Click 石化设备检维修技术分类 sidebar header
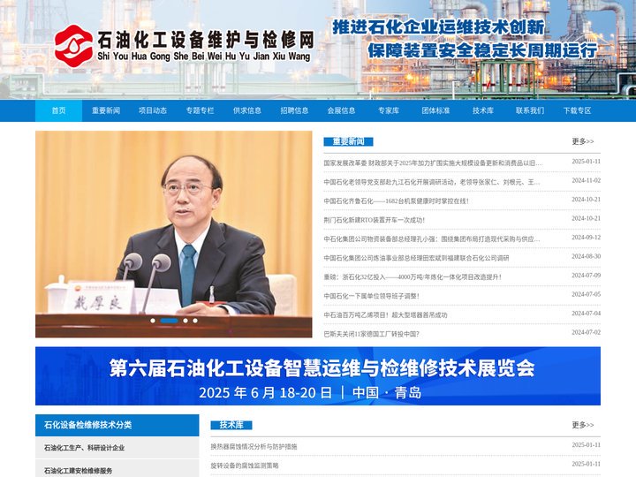This screenshot has width=636, height=477. tap(117, 425)
